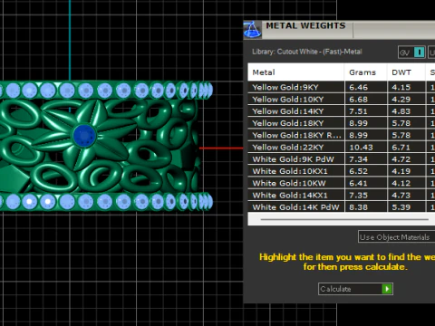Click the Grams column header
Viewport: 435px width, 326px height.
[366, 72]
